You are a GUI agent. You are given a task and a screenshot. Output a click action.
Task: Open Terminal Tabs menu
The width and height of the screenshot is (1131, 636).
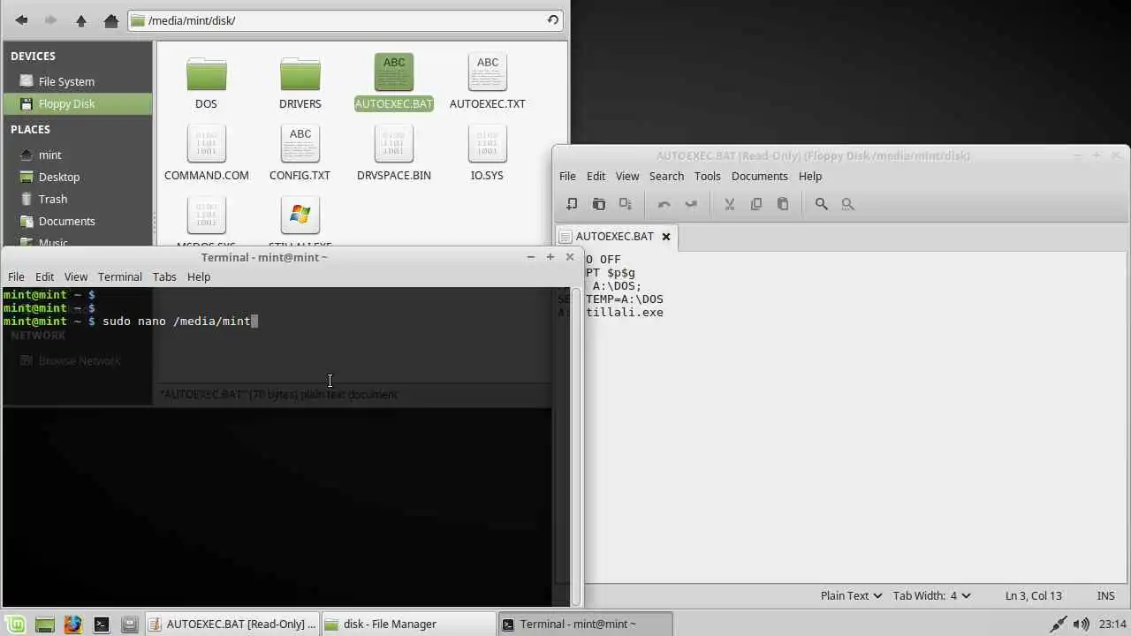[164, 276]
